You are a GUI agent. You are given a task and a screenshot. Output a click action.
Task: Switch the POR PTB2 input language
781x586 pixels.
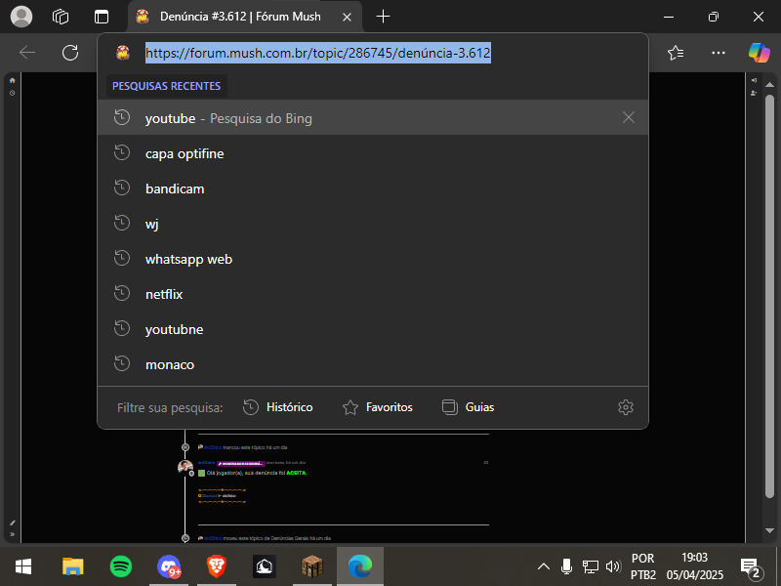click(643, 566)
